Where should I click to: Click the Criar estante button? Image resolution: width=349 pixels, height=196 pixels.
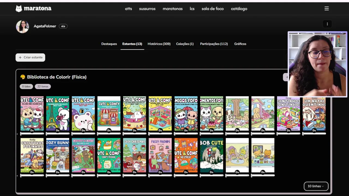pos(30,57)
